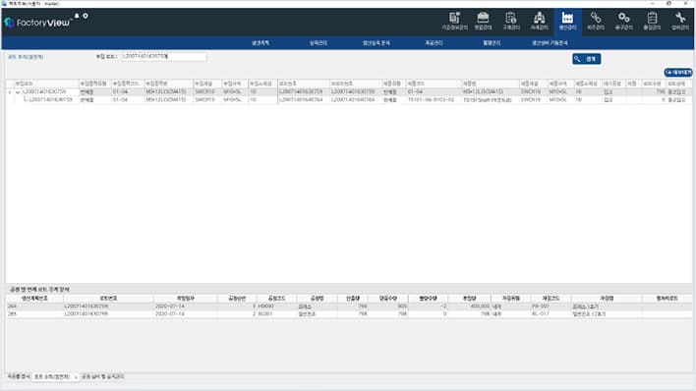This screenshot has width=696, height=391.
Task: Focus the lot number input field
Action: [163, 57]
